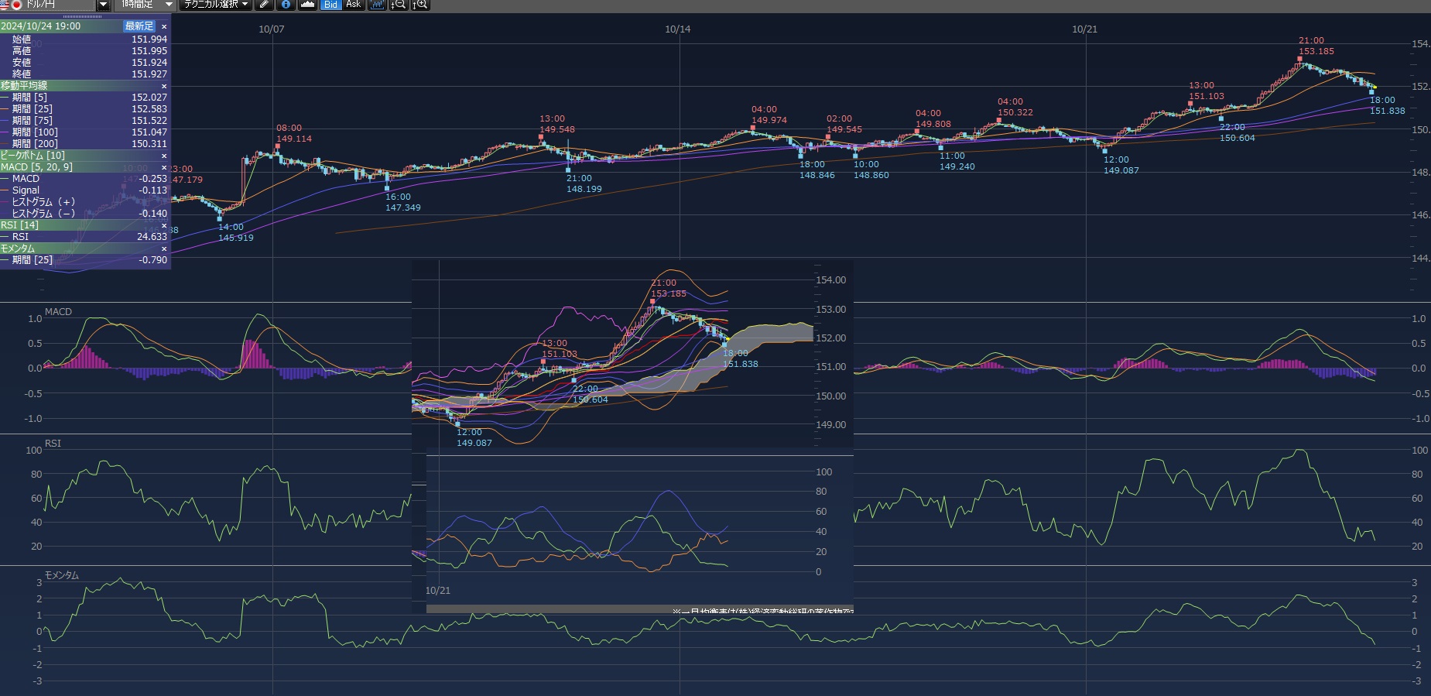This screenshot has width=1431, height=696.
Task: Switch price display to Bid
Action: tap(330, 5)
